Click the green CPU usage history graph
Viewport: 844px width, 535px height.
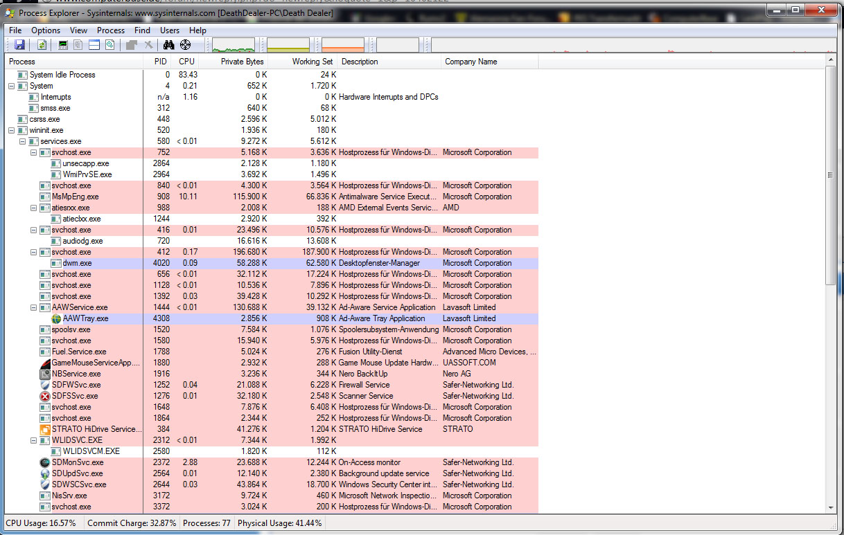coord(233,45)
